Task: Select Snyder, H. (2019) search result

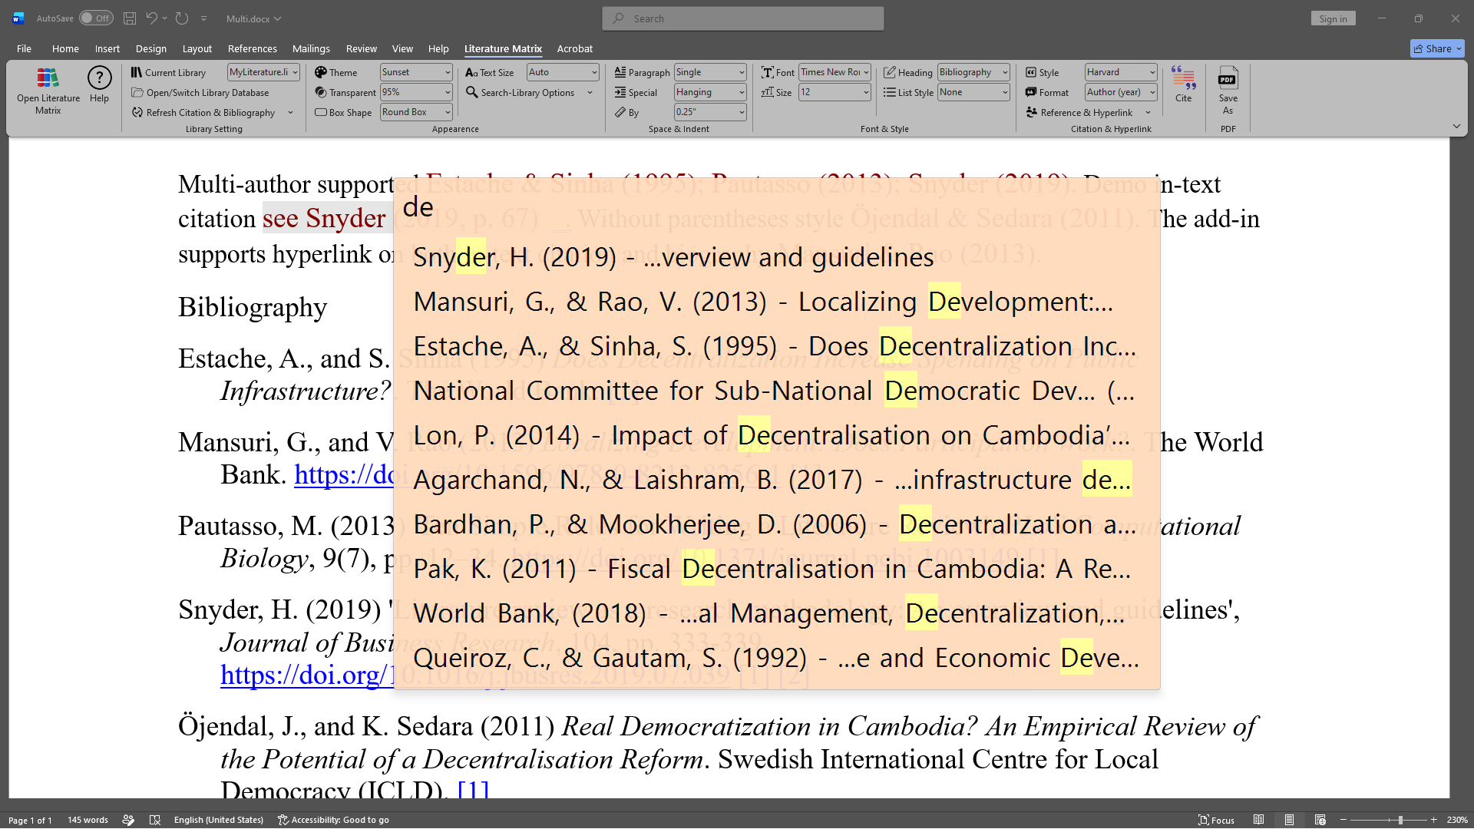Action: click(776, 257)
